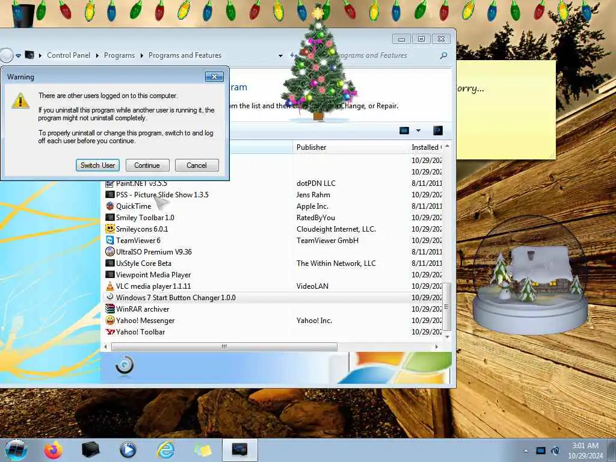This screenshot has width=616, height=462.
Task: Select the Yahoo! Messenger icon
Action: click(109, 320)
